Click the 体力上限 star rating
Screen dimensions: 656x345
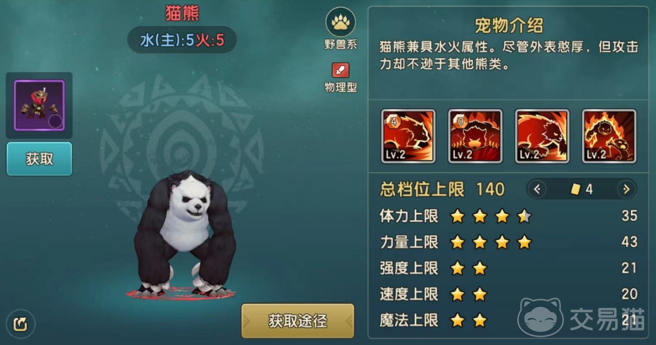(491, 216)
